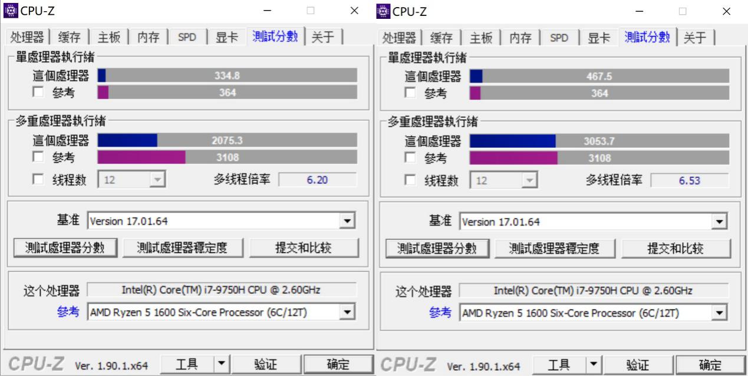Viewport: 748px width, 376px height.
Task: Click 測試處理器穩定度 button in left window
Action: click(182, 248)
